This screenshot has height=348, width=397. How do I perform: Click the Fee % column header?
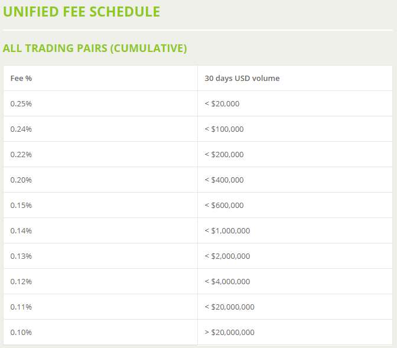point(100,78)
